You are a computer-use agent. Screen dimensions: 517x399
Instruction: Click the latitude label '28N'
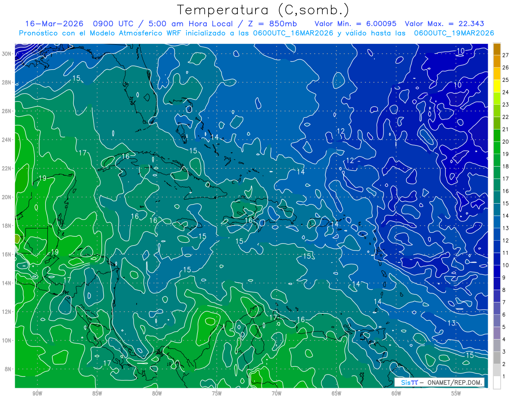6,82
